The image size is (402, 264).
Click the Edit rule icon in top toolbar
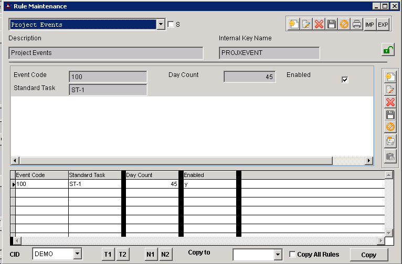(x=306, y=25)
